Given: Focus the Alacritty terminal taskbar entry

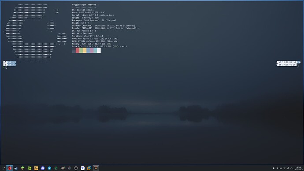Looking at the screenshot, I should tap(96, 168).
